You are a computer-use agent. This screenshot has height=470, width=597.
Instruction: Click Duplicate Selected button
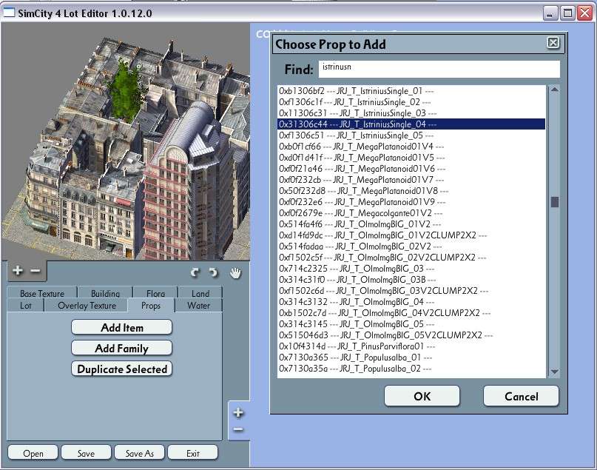(x=122, y=369)
